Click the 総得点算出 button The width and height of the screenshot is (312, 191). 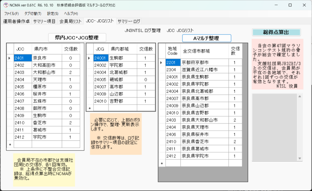pos(276,32)
